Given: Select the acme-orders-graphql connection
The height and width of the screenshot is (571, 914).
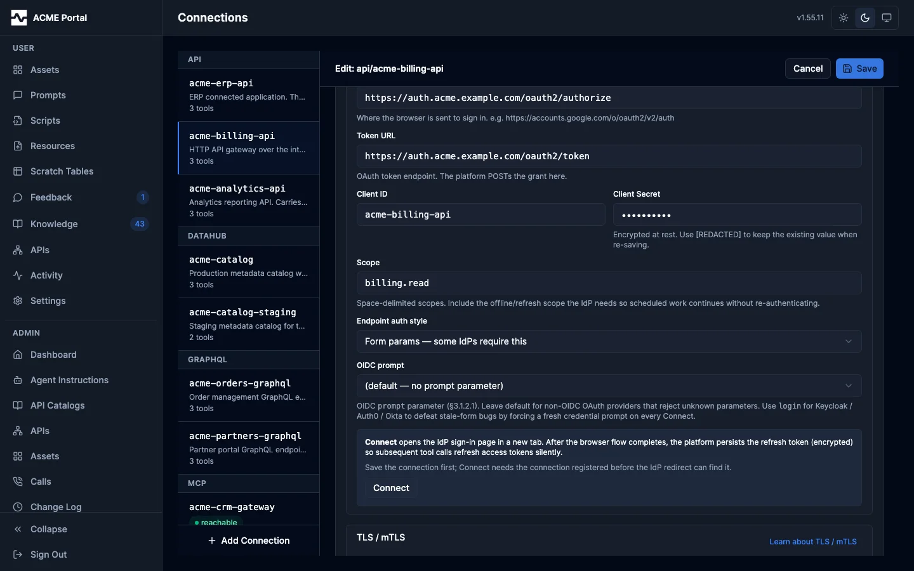Looking at the screenshot, I should pos(249,395).
